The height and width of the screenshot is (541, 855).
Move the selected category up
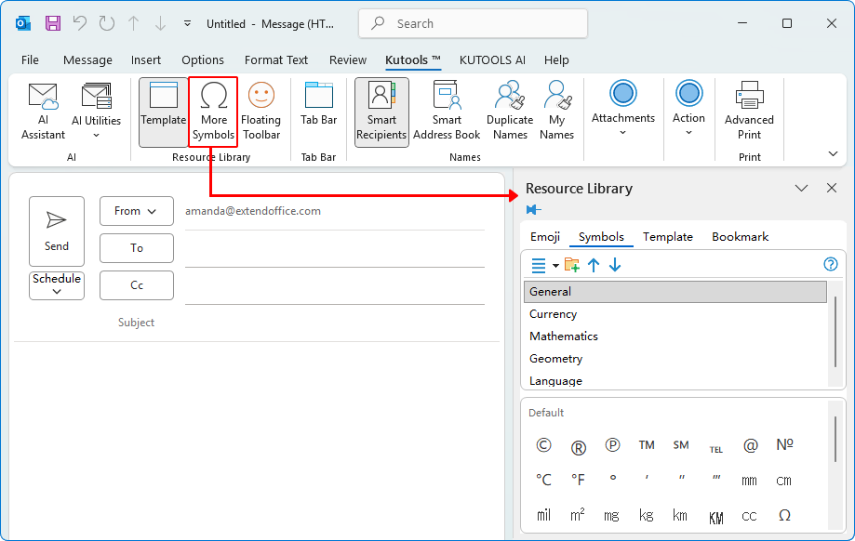593,265
